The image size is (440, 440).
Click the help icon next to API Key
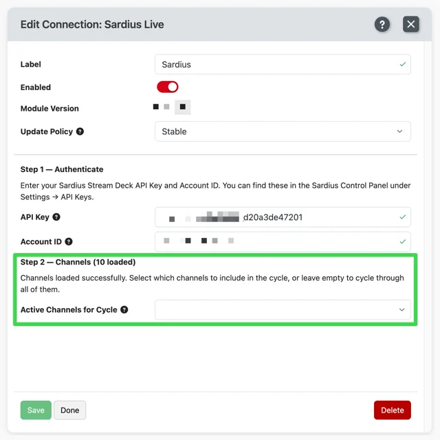[x=56, y=217]
